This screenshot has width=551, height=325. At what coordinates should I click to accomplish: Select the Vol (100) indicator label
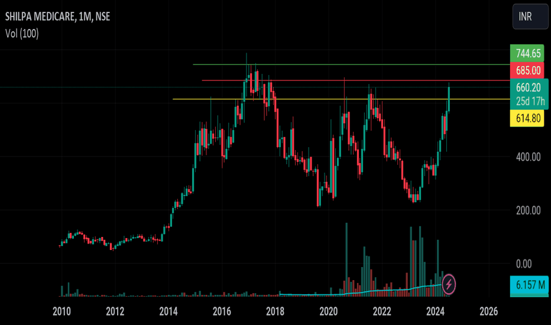pyautogui.click(x=22, y=34)
